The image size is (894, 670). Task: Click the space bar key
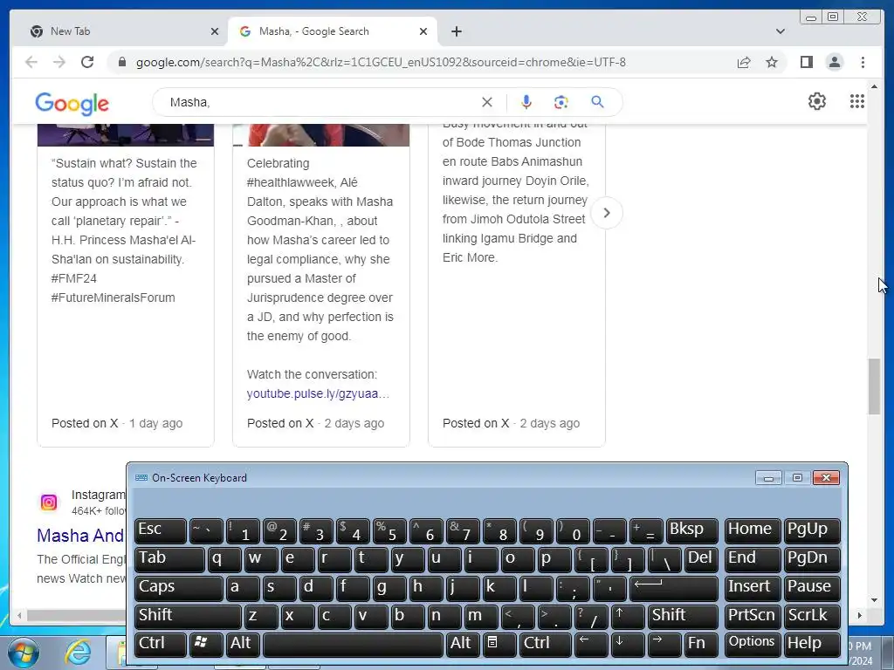click(x=353, y=644)
